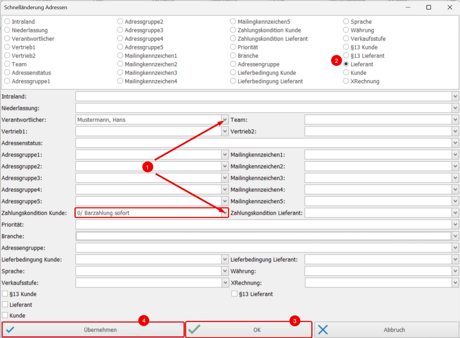Expand Zahlungskondition Lieferant dropdown arrow
Viewport: 460px width, 338px height.
pyautogui.click(x=455, y=213)
